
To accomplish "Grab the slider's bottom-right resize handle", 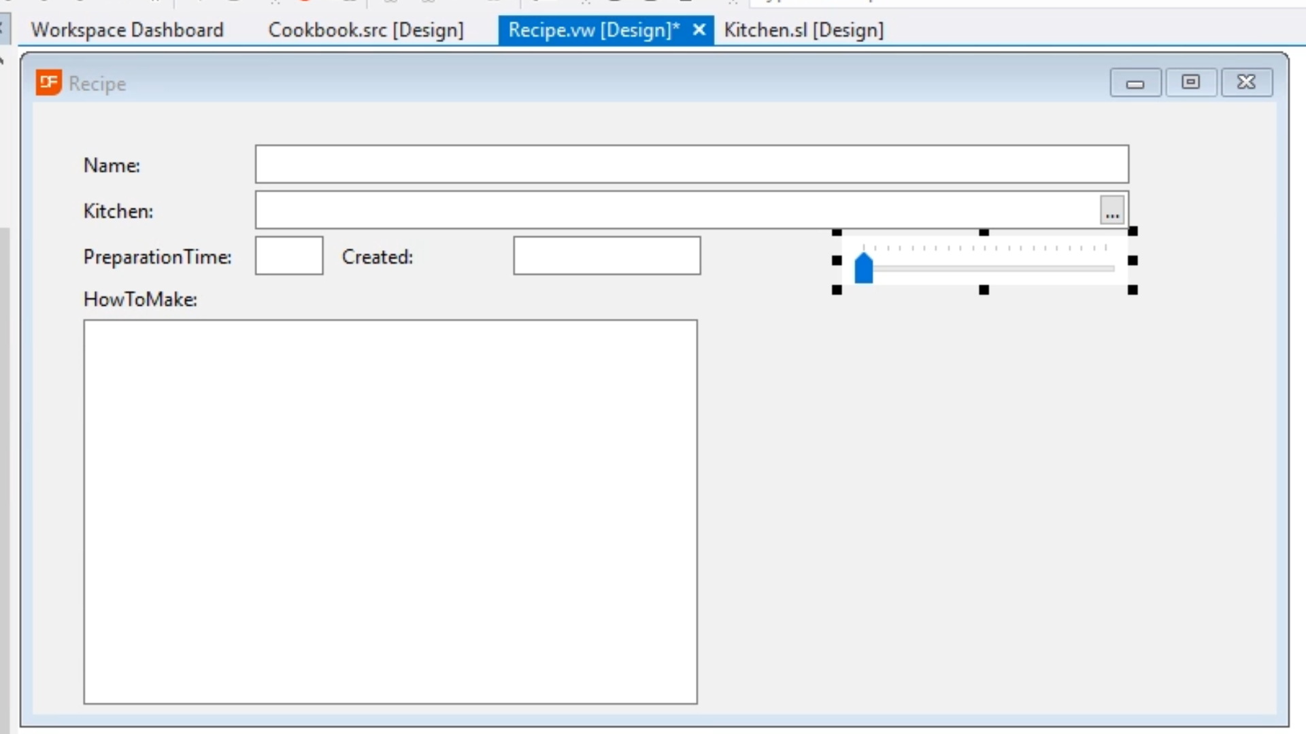I will click(1133, 290).
